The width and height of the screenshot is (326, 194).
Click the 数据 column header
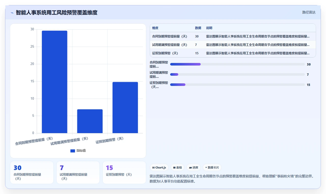tap(198, 28)
